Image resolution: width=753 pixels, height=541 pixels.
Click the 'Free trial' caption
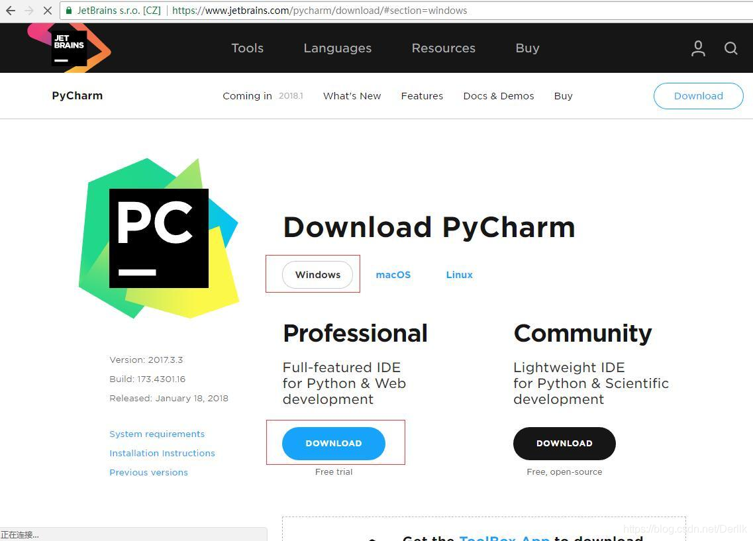pyautogui.click(x=334, y=472)
